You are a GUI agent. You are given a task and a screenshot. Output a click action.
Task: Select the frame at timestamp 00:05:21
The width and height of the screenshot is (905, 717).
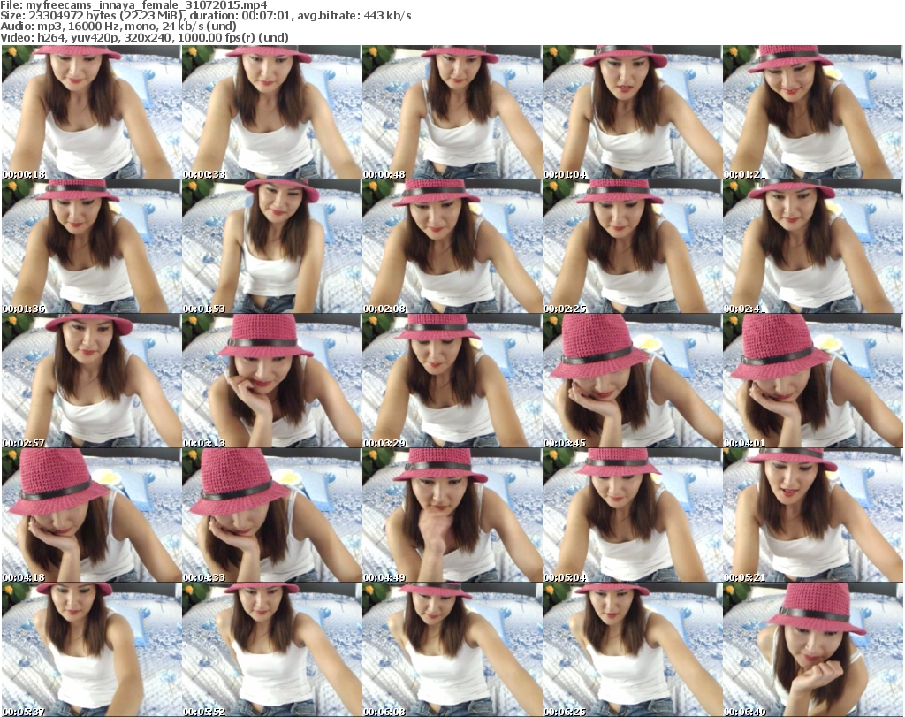(813, 515)
